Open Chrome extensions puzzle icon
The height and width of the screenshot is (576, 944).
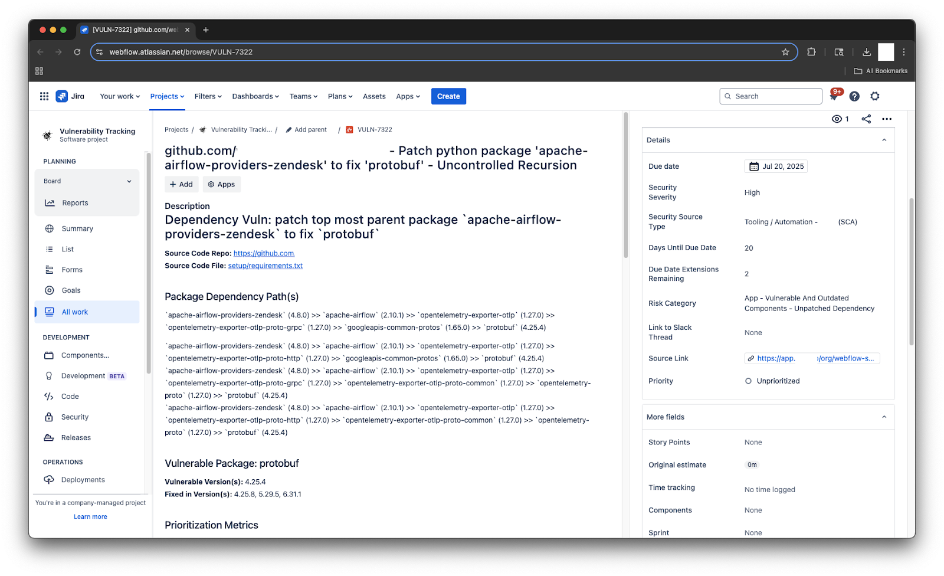811,52
